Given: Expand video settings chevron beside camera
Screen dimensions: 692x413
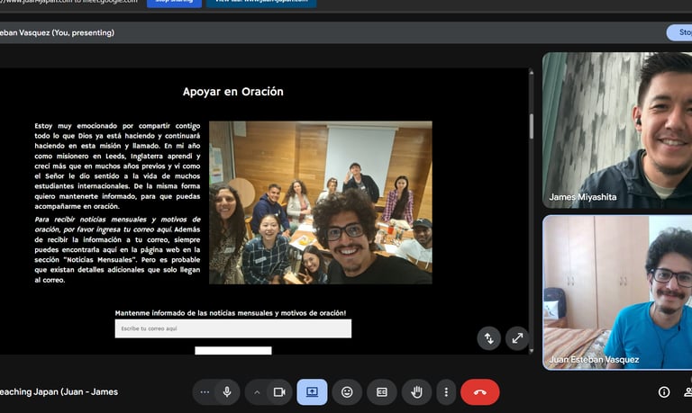Looking at the screenshot, I should 257,391.
